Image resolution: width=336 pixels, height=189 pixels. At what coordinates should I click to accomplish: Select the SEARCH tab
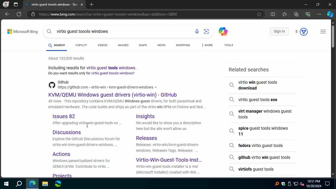[56, 45]
